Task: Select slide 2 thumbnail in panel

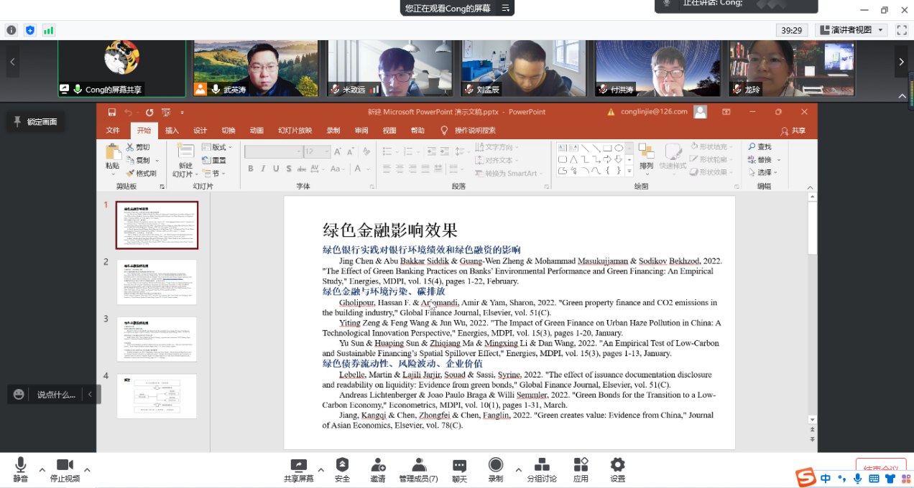Action: point(157,282)
